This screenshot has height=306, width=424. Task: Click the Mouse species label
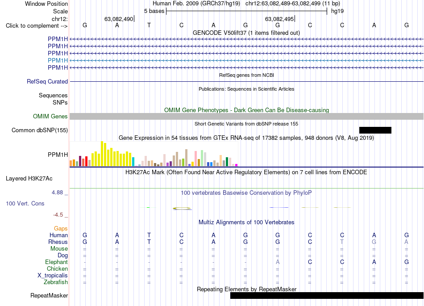(x=59, y=249)
